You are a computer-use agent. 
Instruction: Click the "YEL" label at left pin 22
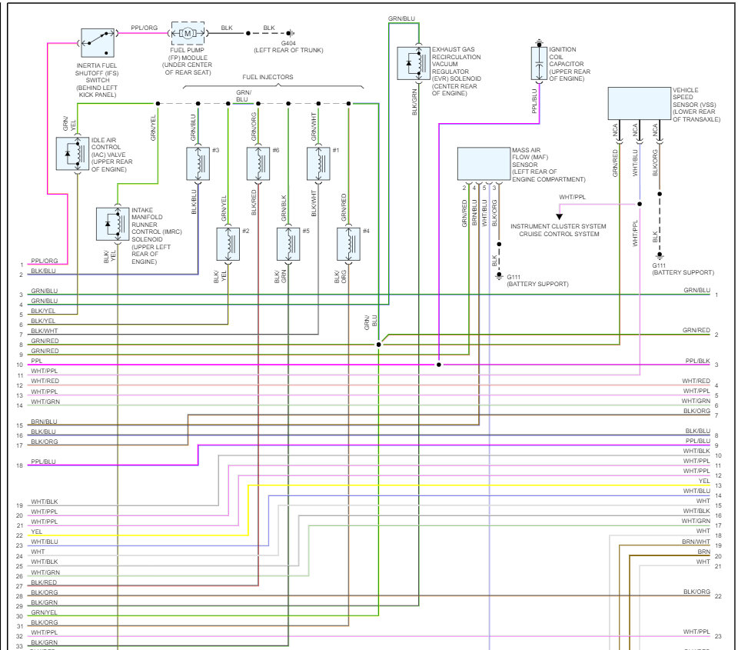(x=36, y=532)
